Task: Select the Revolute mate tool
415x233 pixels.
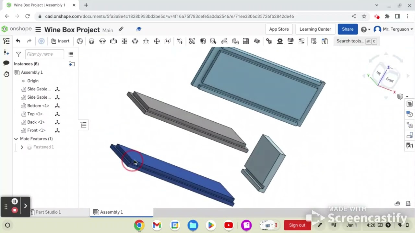Action: click(102, 41)
